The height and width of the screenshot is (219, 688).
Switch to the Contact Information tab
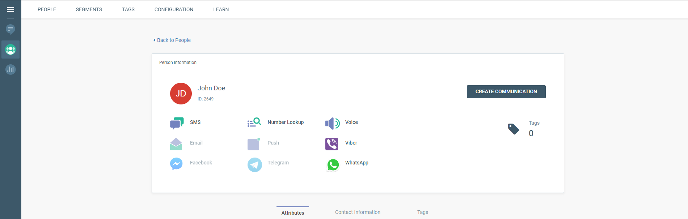tap(358, 212)
